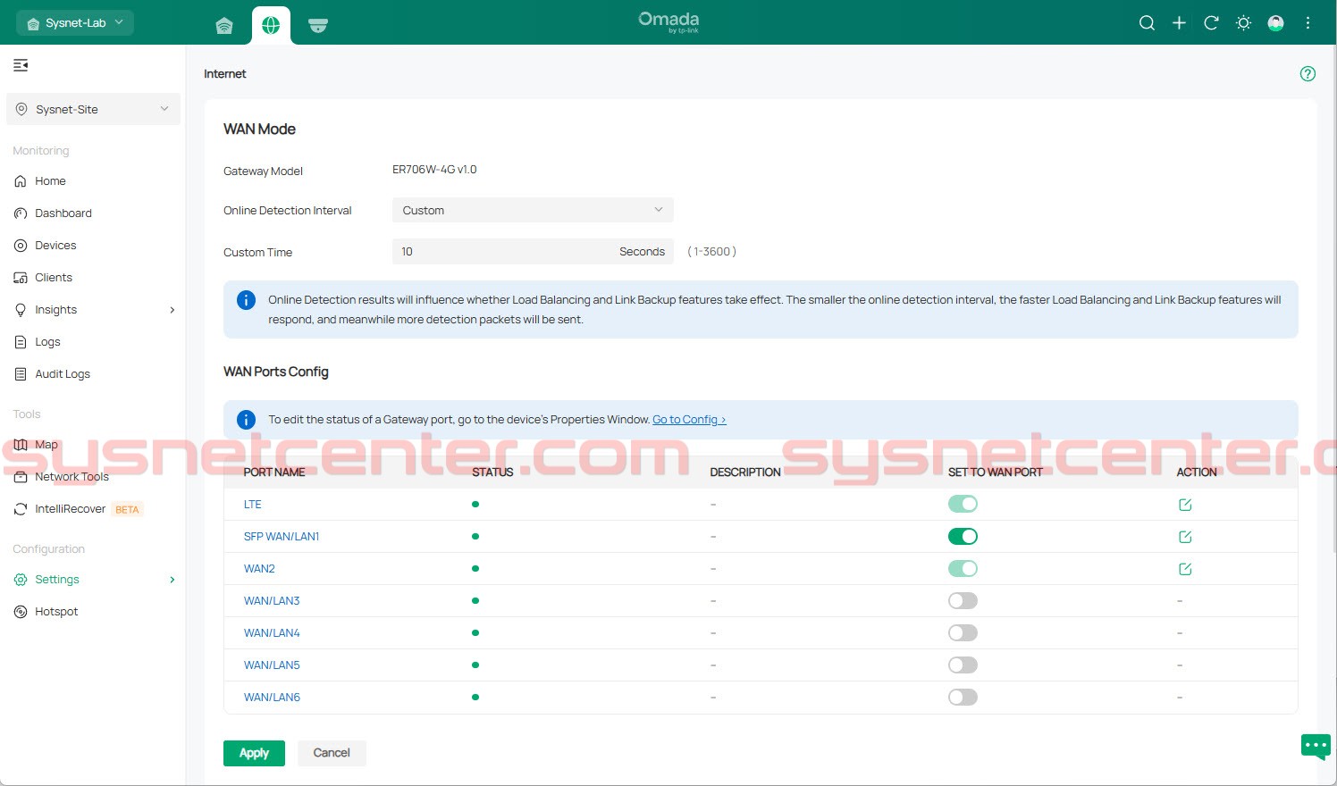Open the Online Detection Interval dropdown
The width and height of the screenshot is (1337, 786).
pos(532,211)
